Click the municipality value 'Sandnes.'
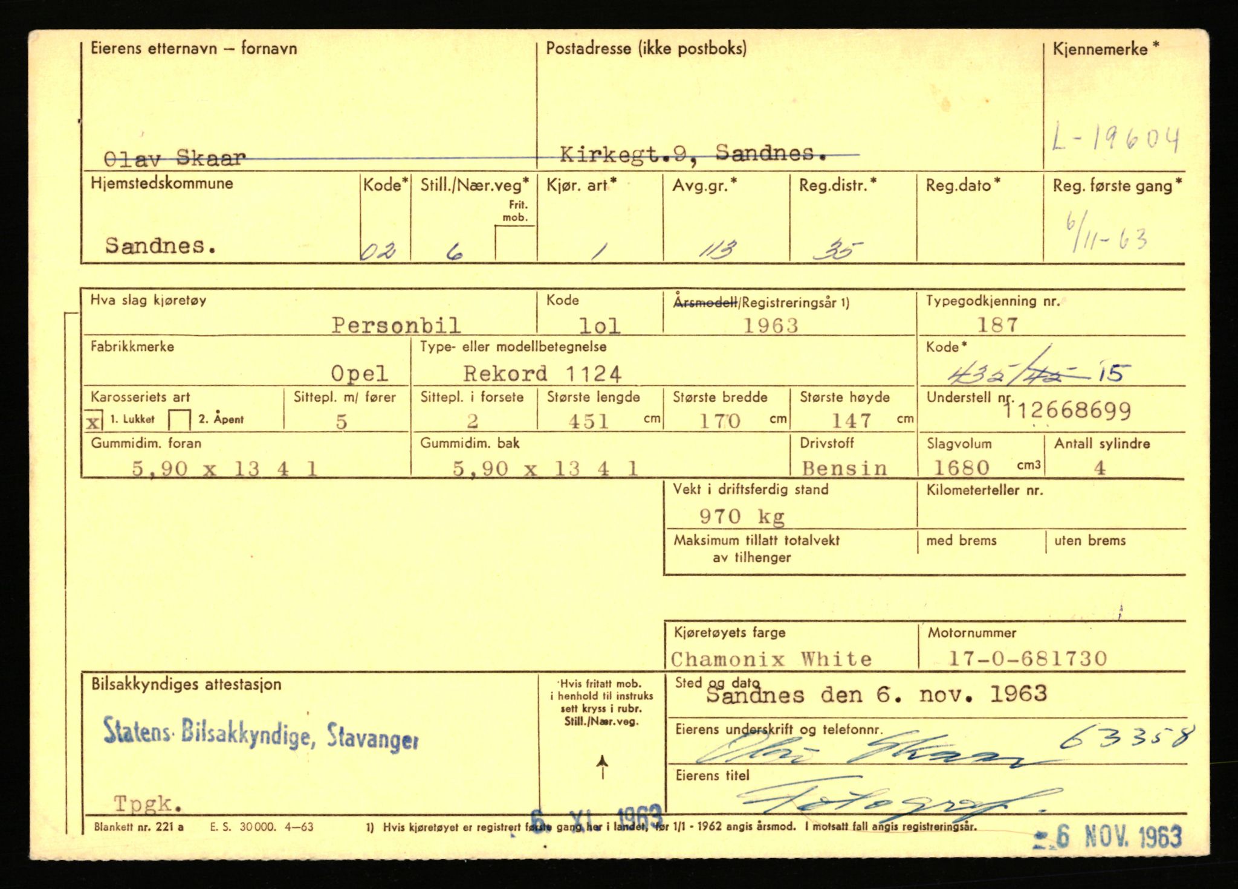 point(161,245)
